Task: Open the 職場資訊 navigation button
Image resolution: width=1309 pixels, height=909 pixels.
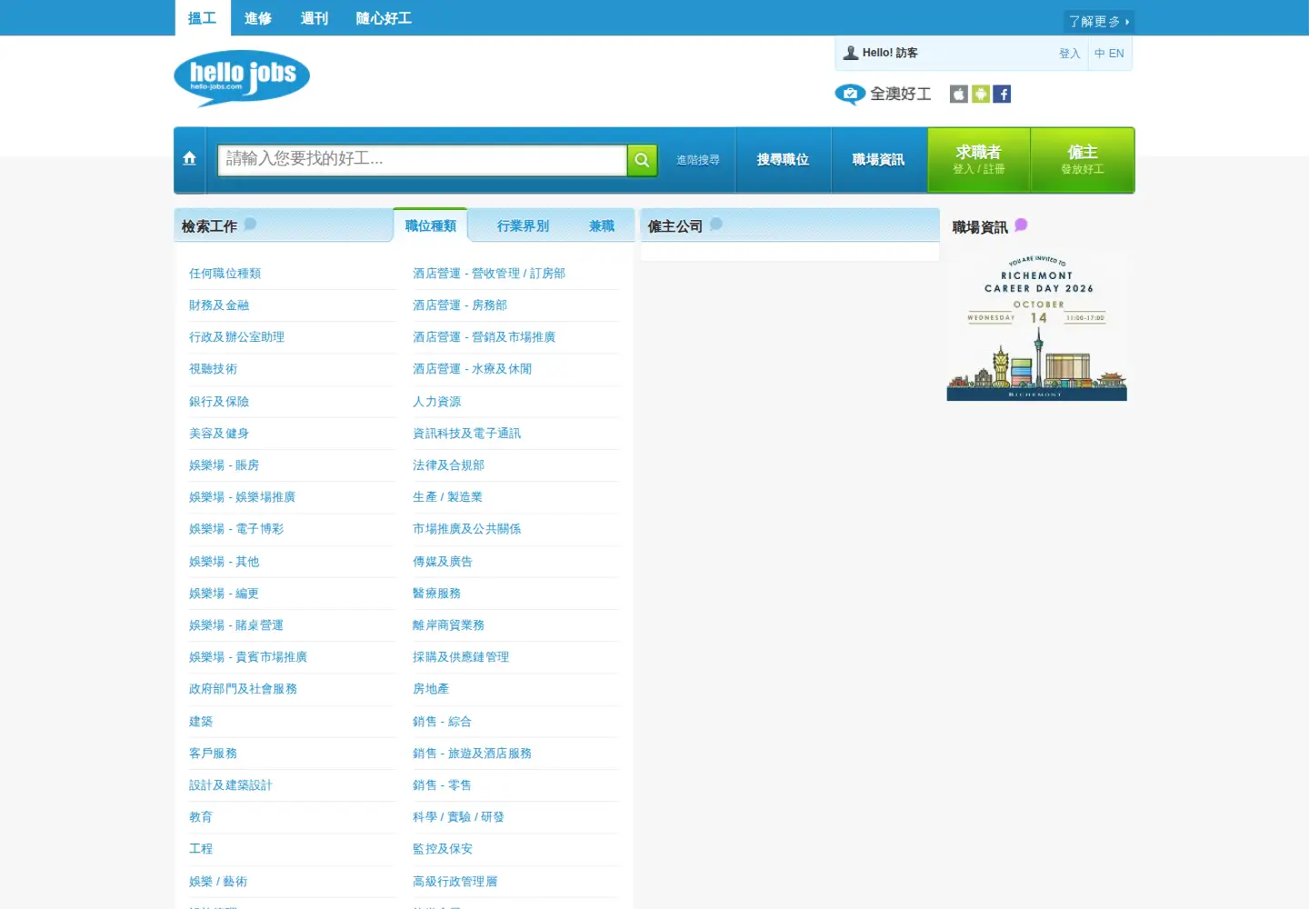Action: pyautogui.click(x=878, y=160)
